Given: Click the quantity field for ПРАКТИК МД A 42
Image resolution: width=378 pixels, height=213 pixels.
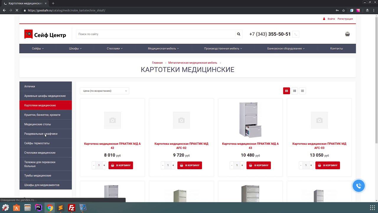Looking at the screenshot, I should 99,165.
